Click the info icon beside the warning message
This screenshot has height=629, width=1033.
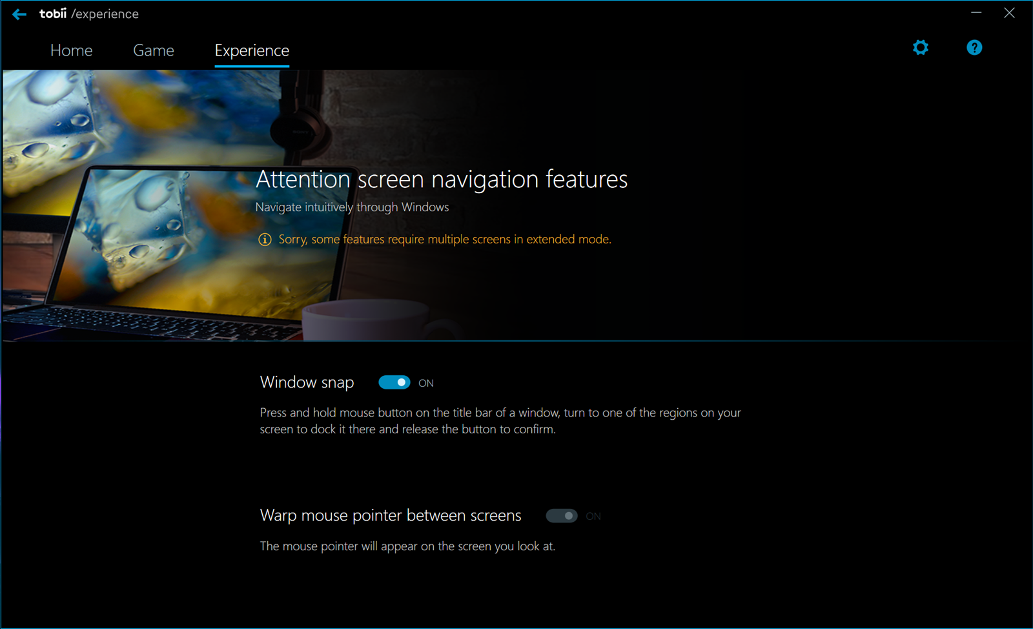[x=265, y=240]
